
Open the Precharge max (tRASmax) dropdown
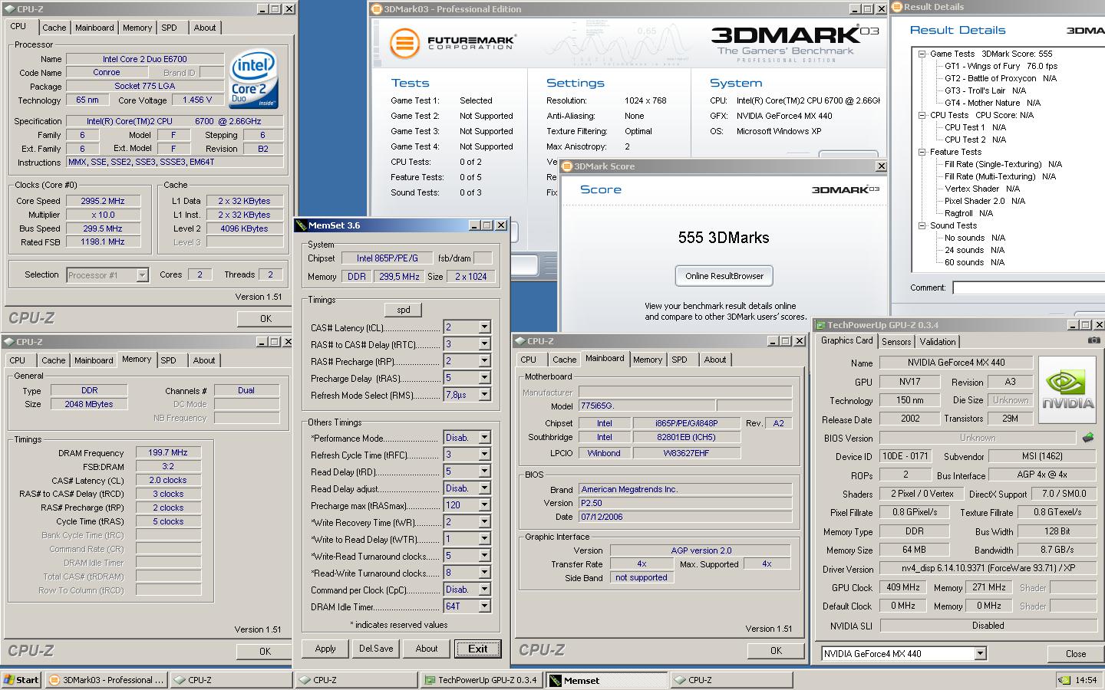tap(484, 505)
